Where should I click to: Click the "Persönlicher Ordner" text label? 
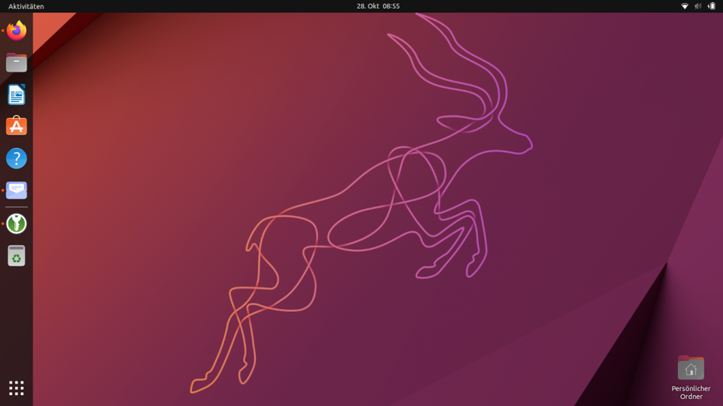690,392
